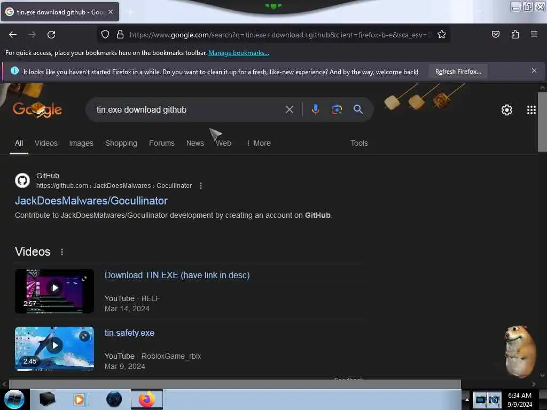Submit search with magnifying glass icon
The height and width of the screenshot is (410, 547).
[358, 109]
